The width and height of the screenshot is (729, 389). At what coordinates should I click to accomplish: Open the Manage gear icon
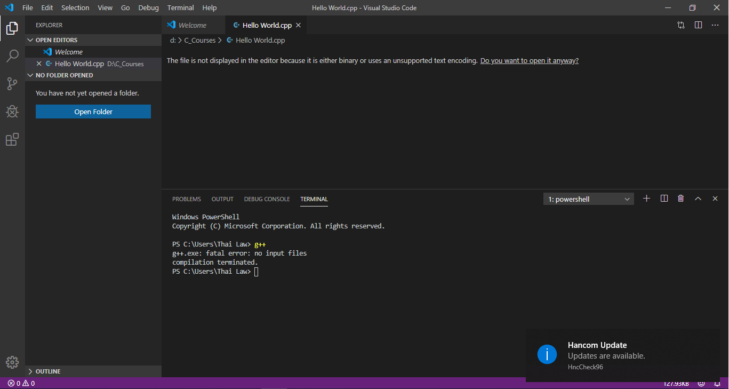12,362
